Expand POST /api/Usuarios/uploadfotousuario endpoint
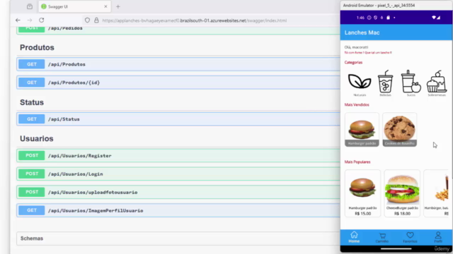 pyautogui.click(x=178, y=192)
